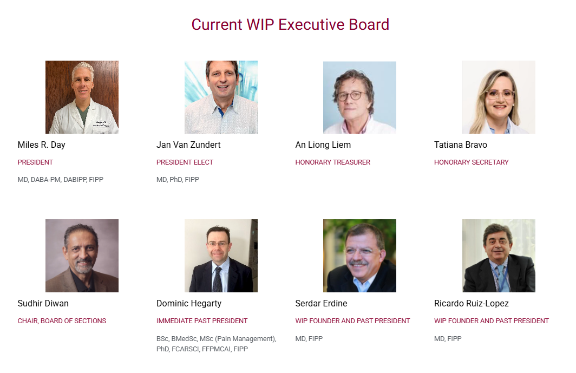This screenshot has width=576, height=373.
Task: Click the Current WIP Executive Board heading
Action: tap(290, 24)
